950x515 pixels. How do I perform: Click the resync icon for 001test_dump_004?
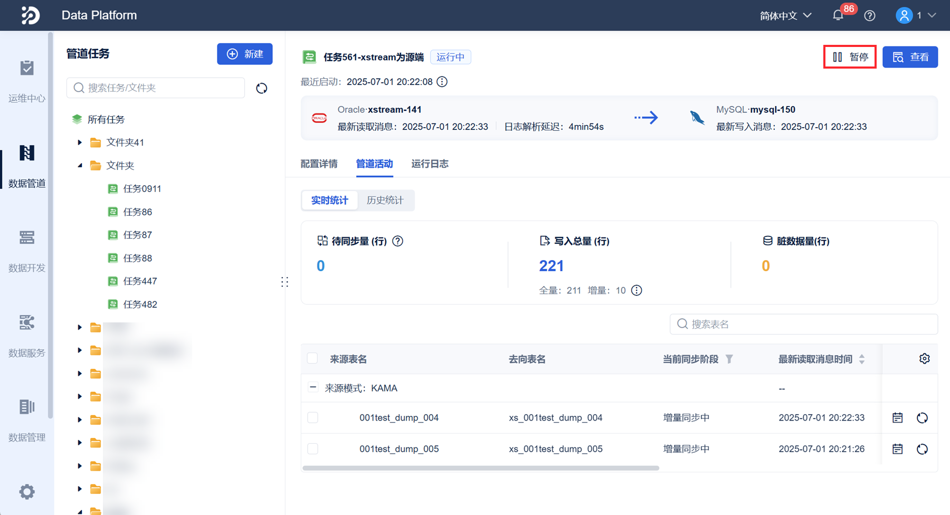point(923,418)
